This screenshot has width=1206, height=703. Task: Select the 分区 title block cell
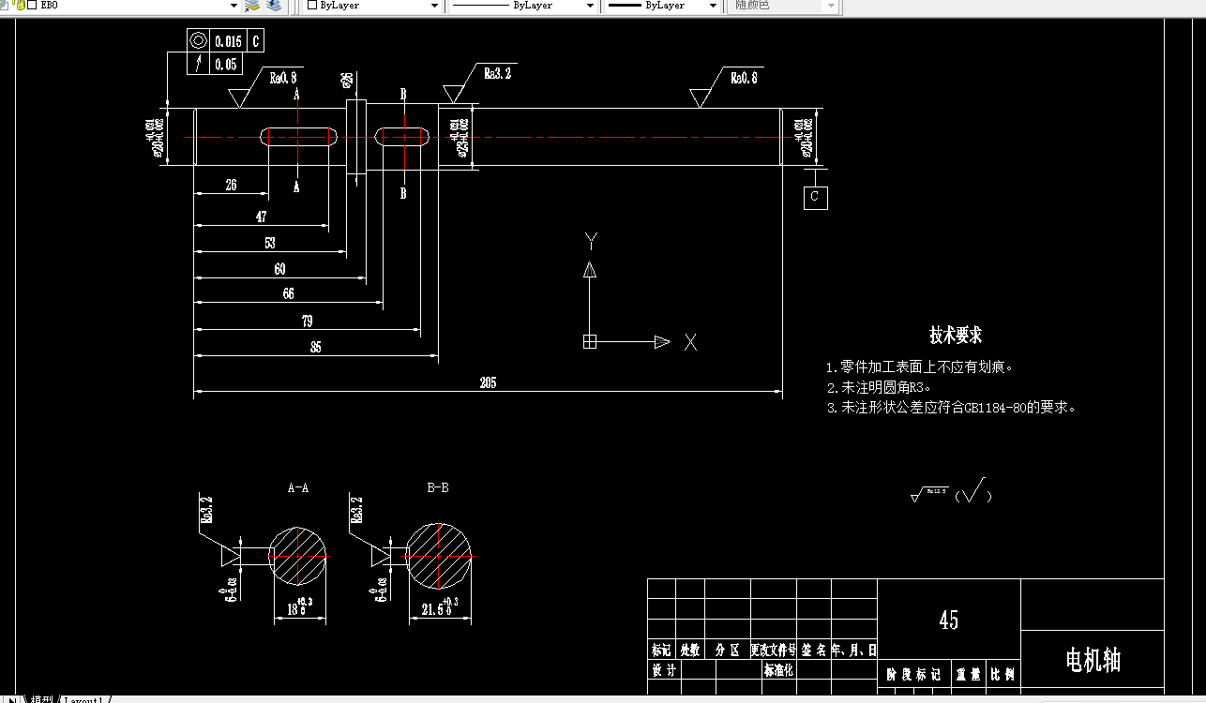coord(728,650)
